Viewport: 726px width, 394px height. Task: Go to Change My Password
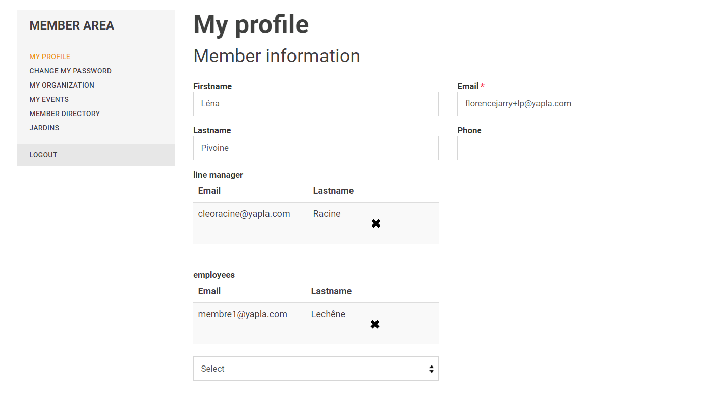click(x=70, y=71)
